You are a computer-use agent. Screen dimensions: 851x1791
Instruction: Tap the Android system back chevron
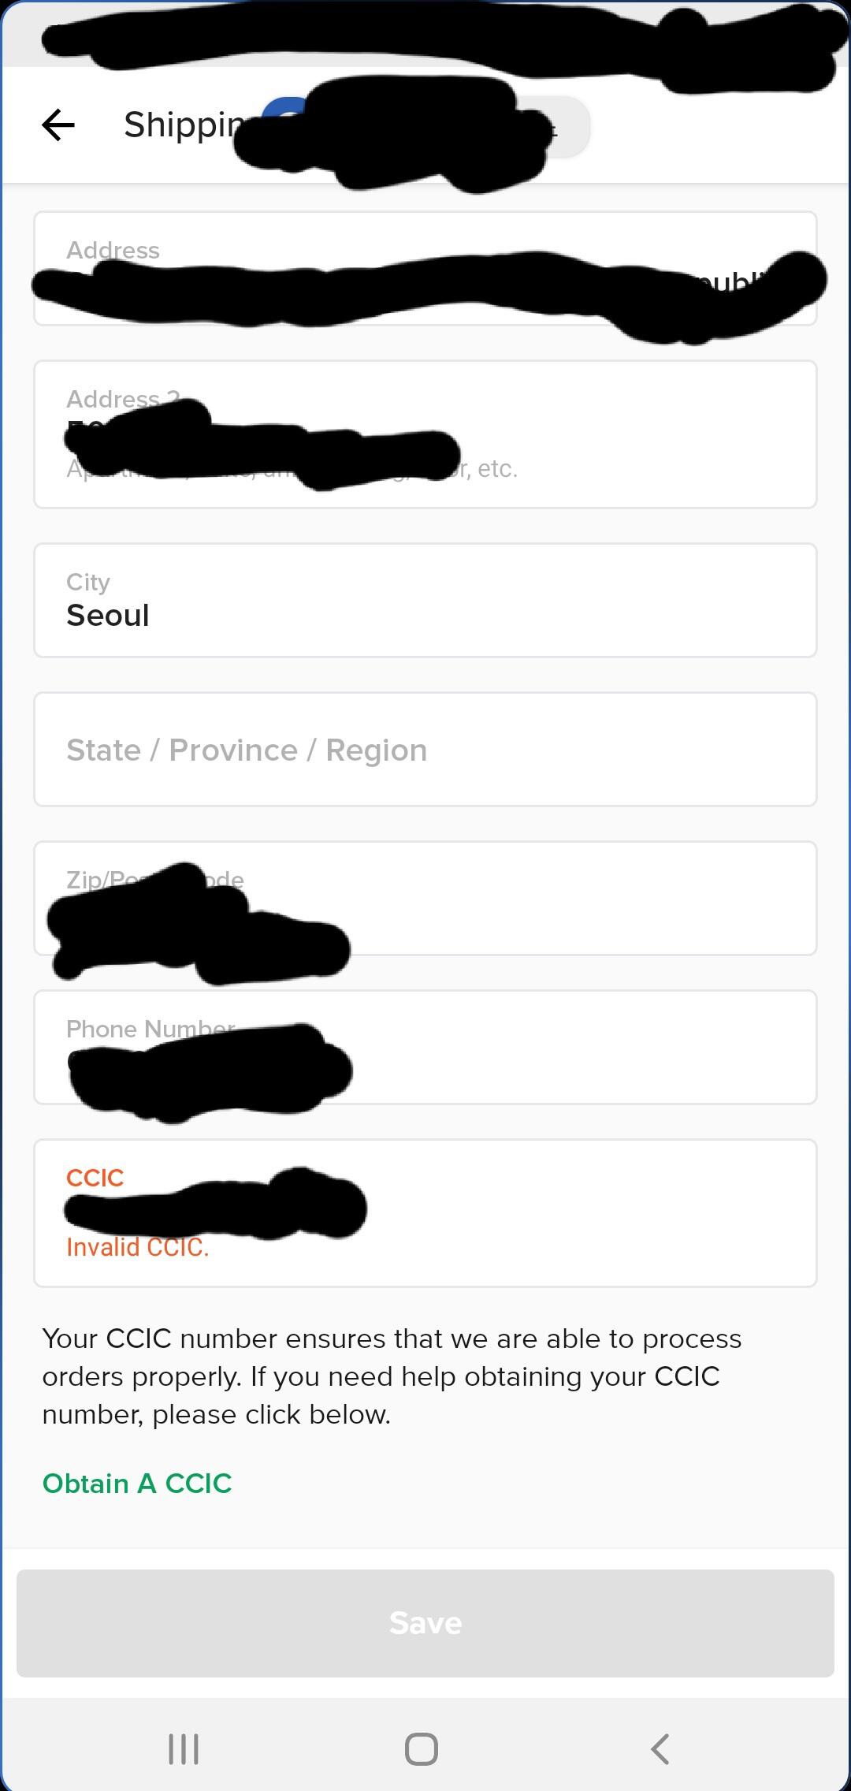pyautogui.click(x=660, y=1748)
